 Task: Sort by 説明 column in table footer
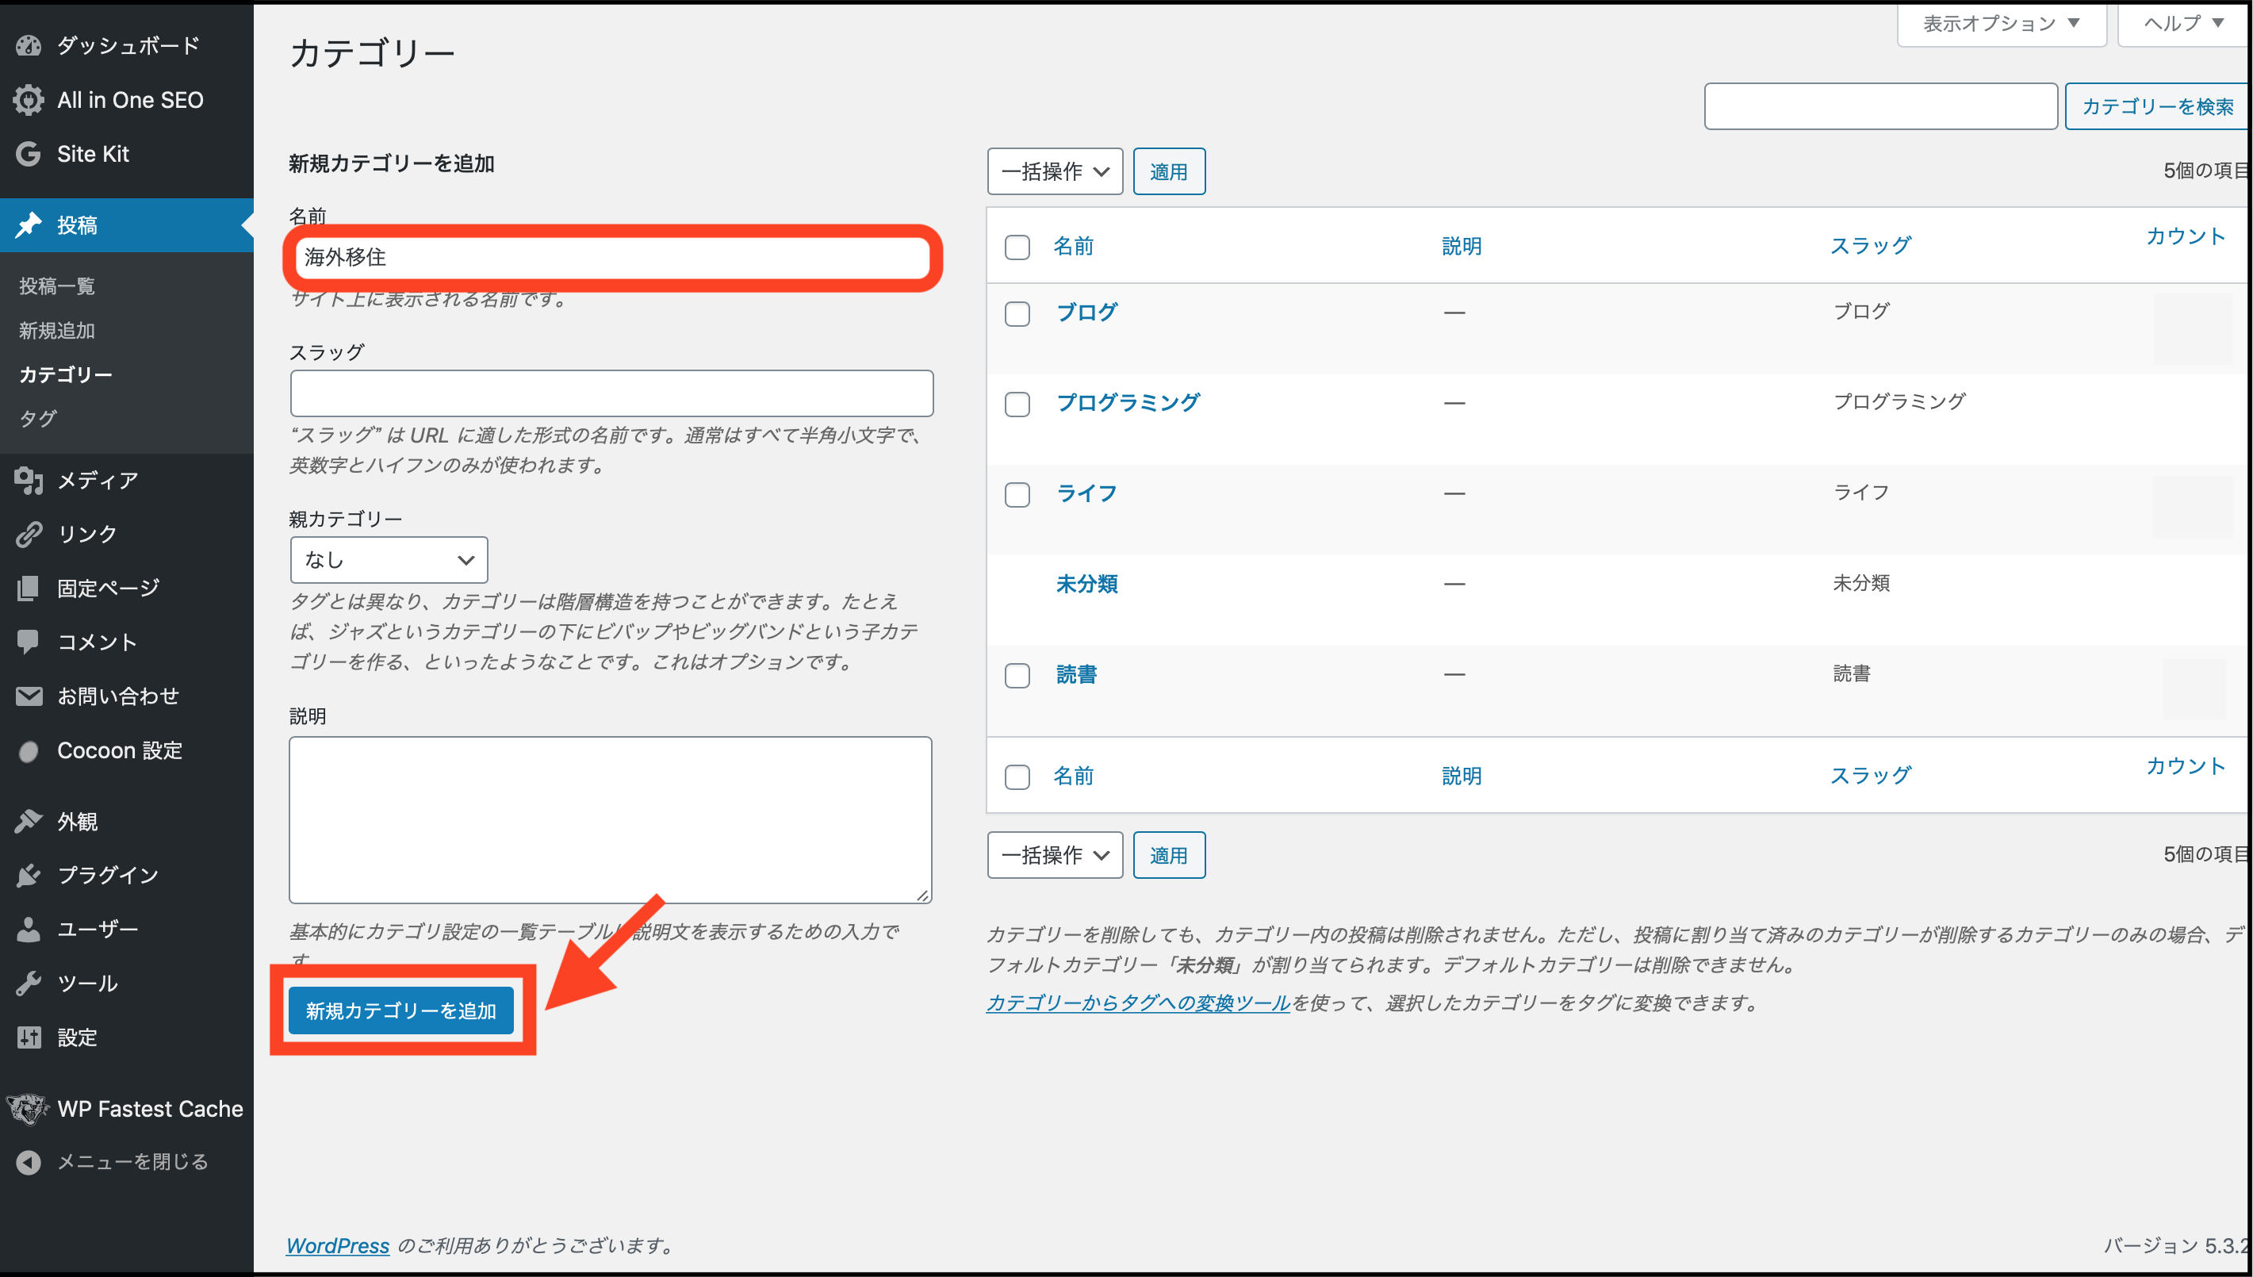pos(1462,777)
